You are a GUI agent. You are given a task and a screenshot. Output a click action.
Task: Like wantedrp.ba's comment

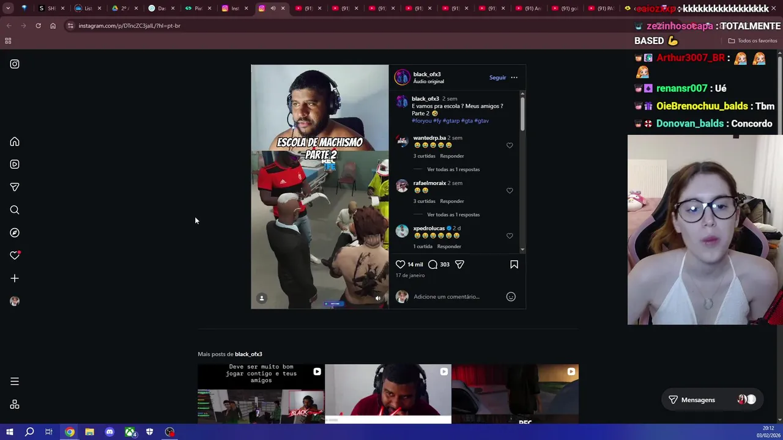510,145
